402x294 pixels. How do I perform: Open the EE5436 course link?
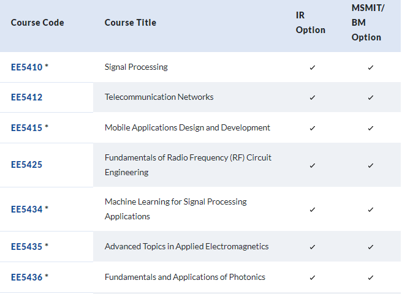coord(27,277)
